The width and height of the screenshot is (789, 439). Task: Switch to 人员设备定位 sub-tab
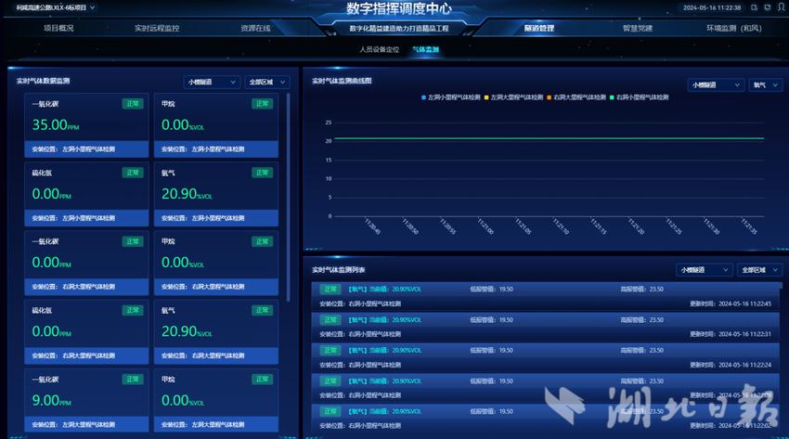[x=380, y=49]
